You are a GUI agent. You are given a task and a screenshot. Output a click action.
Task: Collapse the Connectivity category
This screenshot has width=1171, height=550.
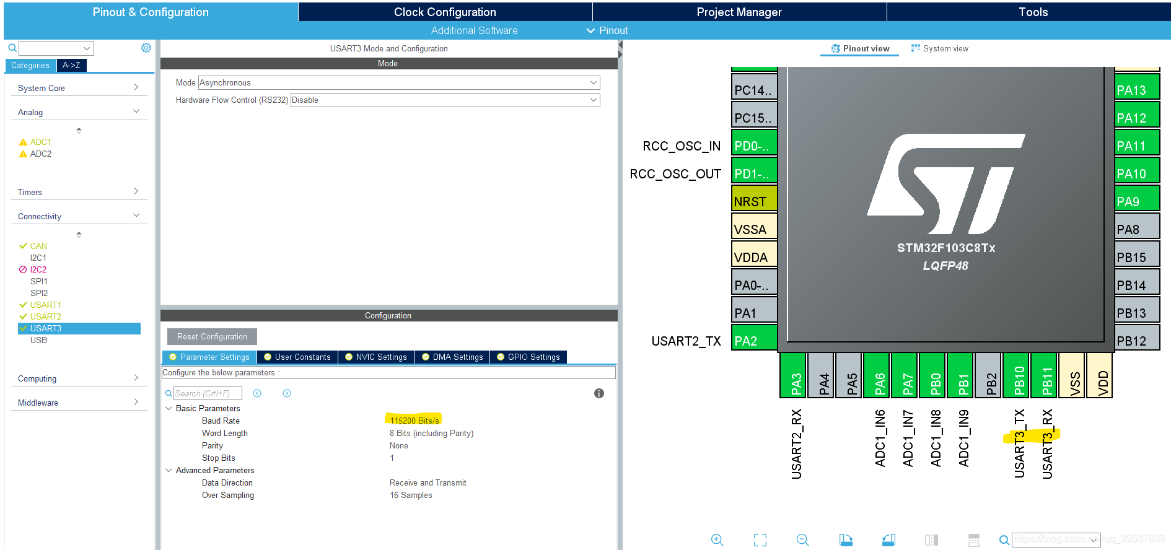(x=79, y=216)
